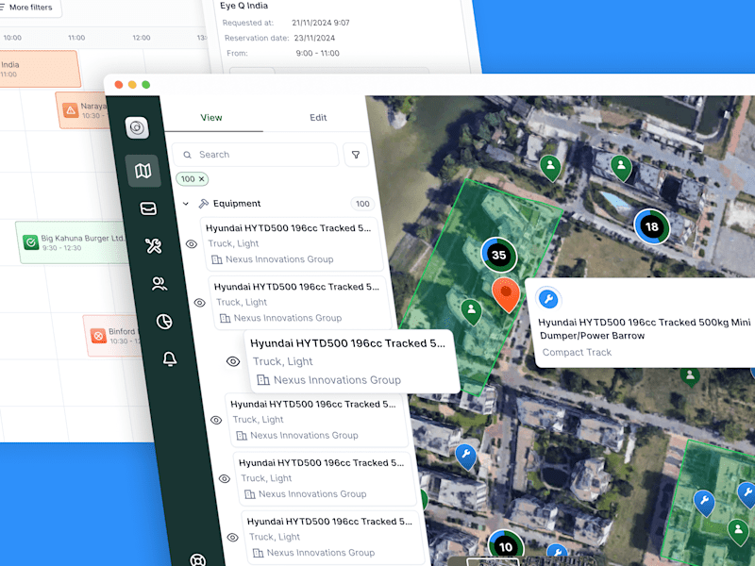Open the map view in sidebar
This screenshot has width=755, height=566.
pyautogui.click(x=143, y=171)
